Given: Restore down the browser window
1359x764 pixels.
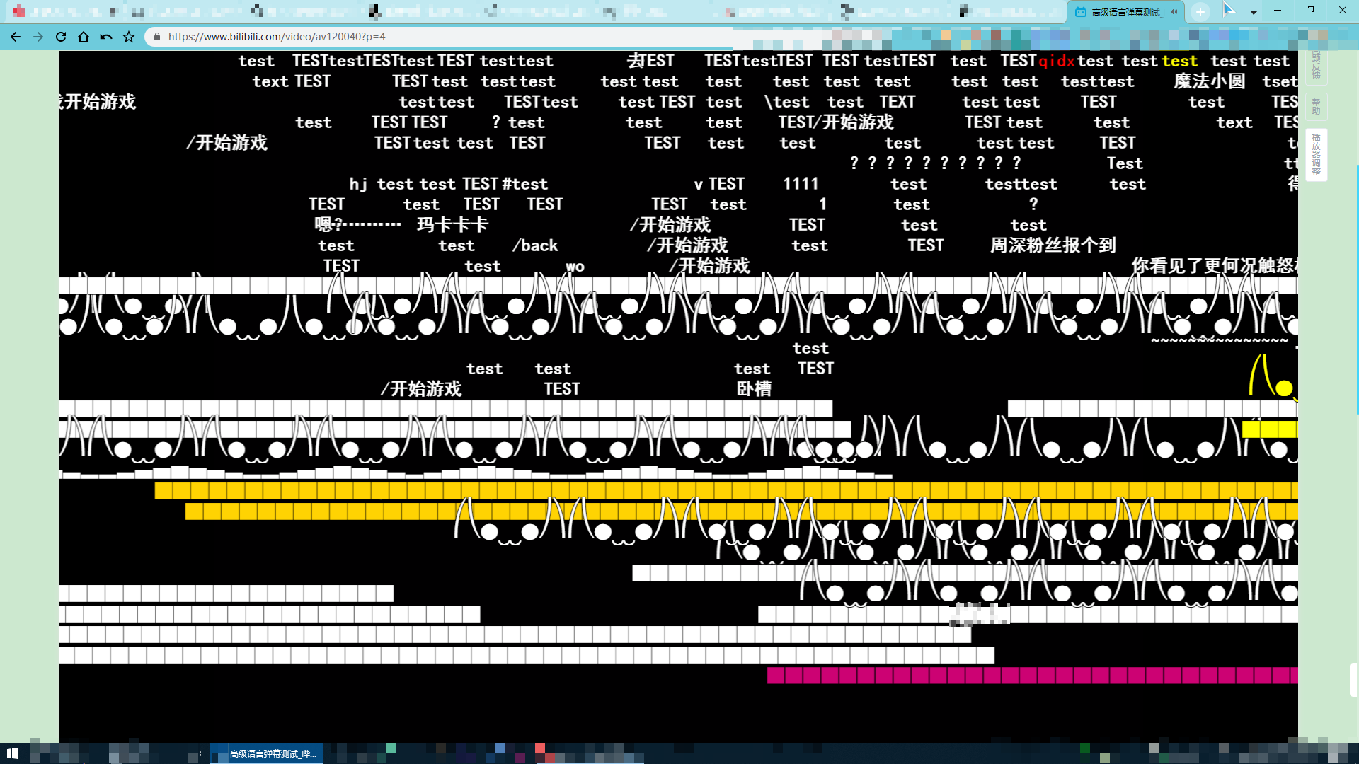Looking at the screenshot, I should 1310,11.
